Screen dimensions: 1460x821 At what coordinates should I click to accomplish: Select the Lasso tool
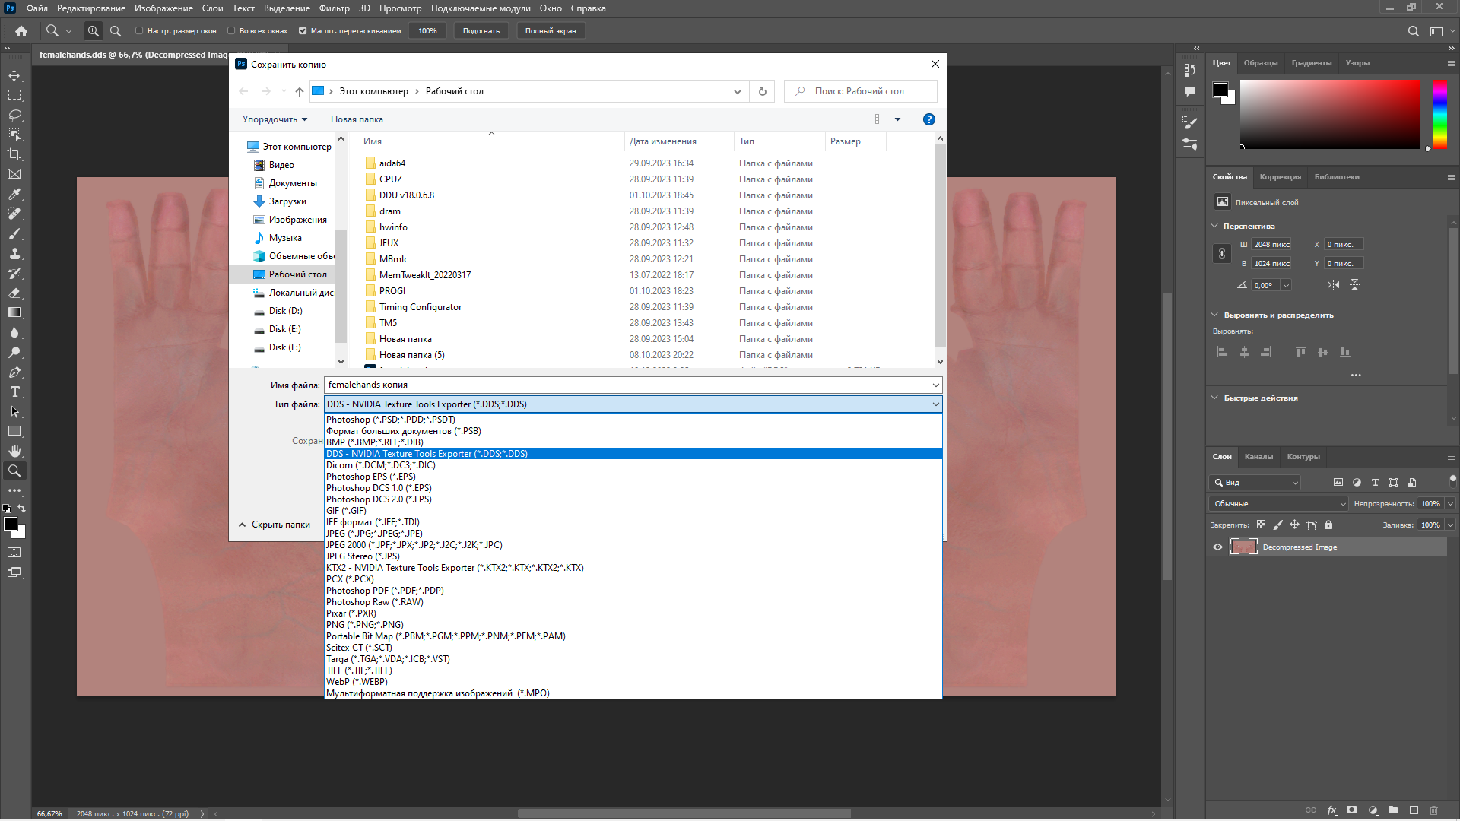(14, 115)
